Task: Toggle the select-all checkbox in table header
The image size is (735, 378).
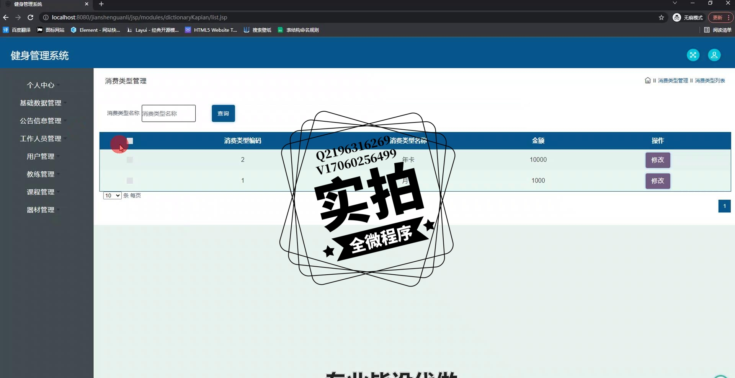Action: 130,141
